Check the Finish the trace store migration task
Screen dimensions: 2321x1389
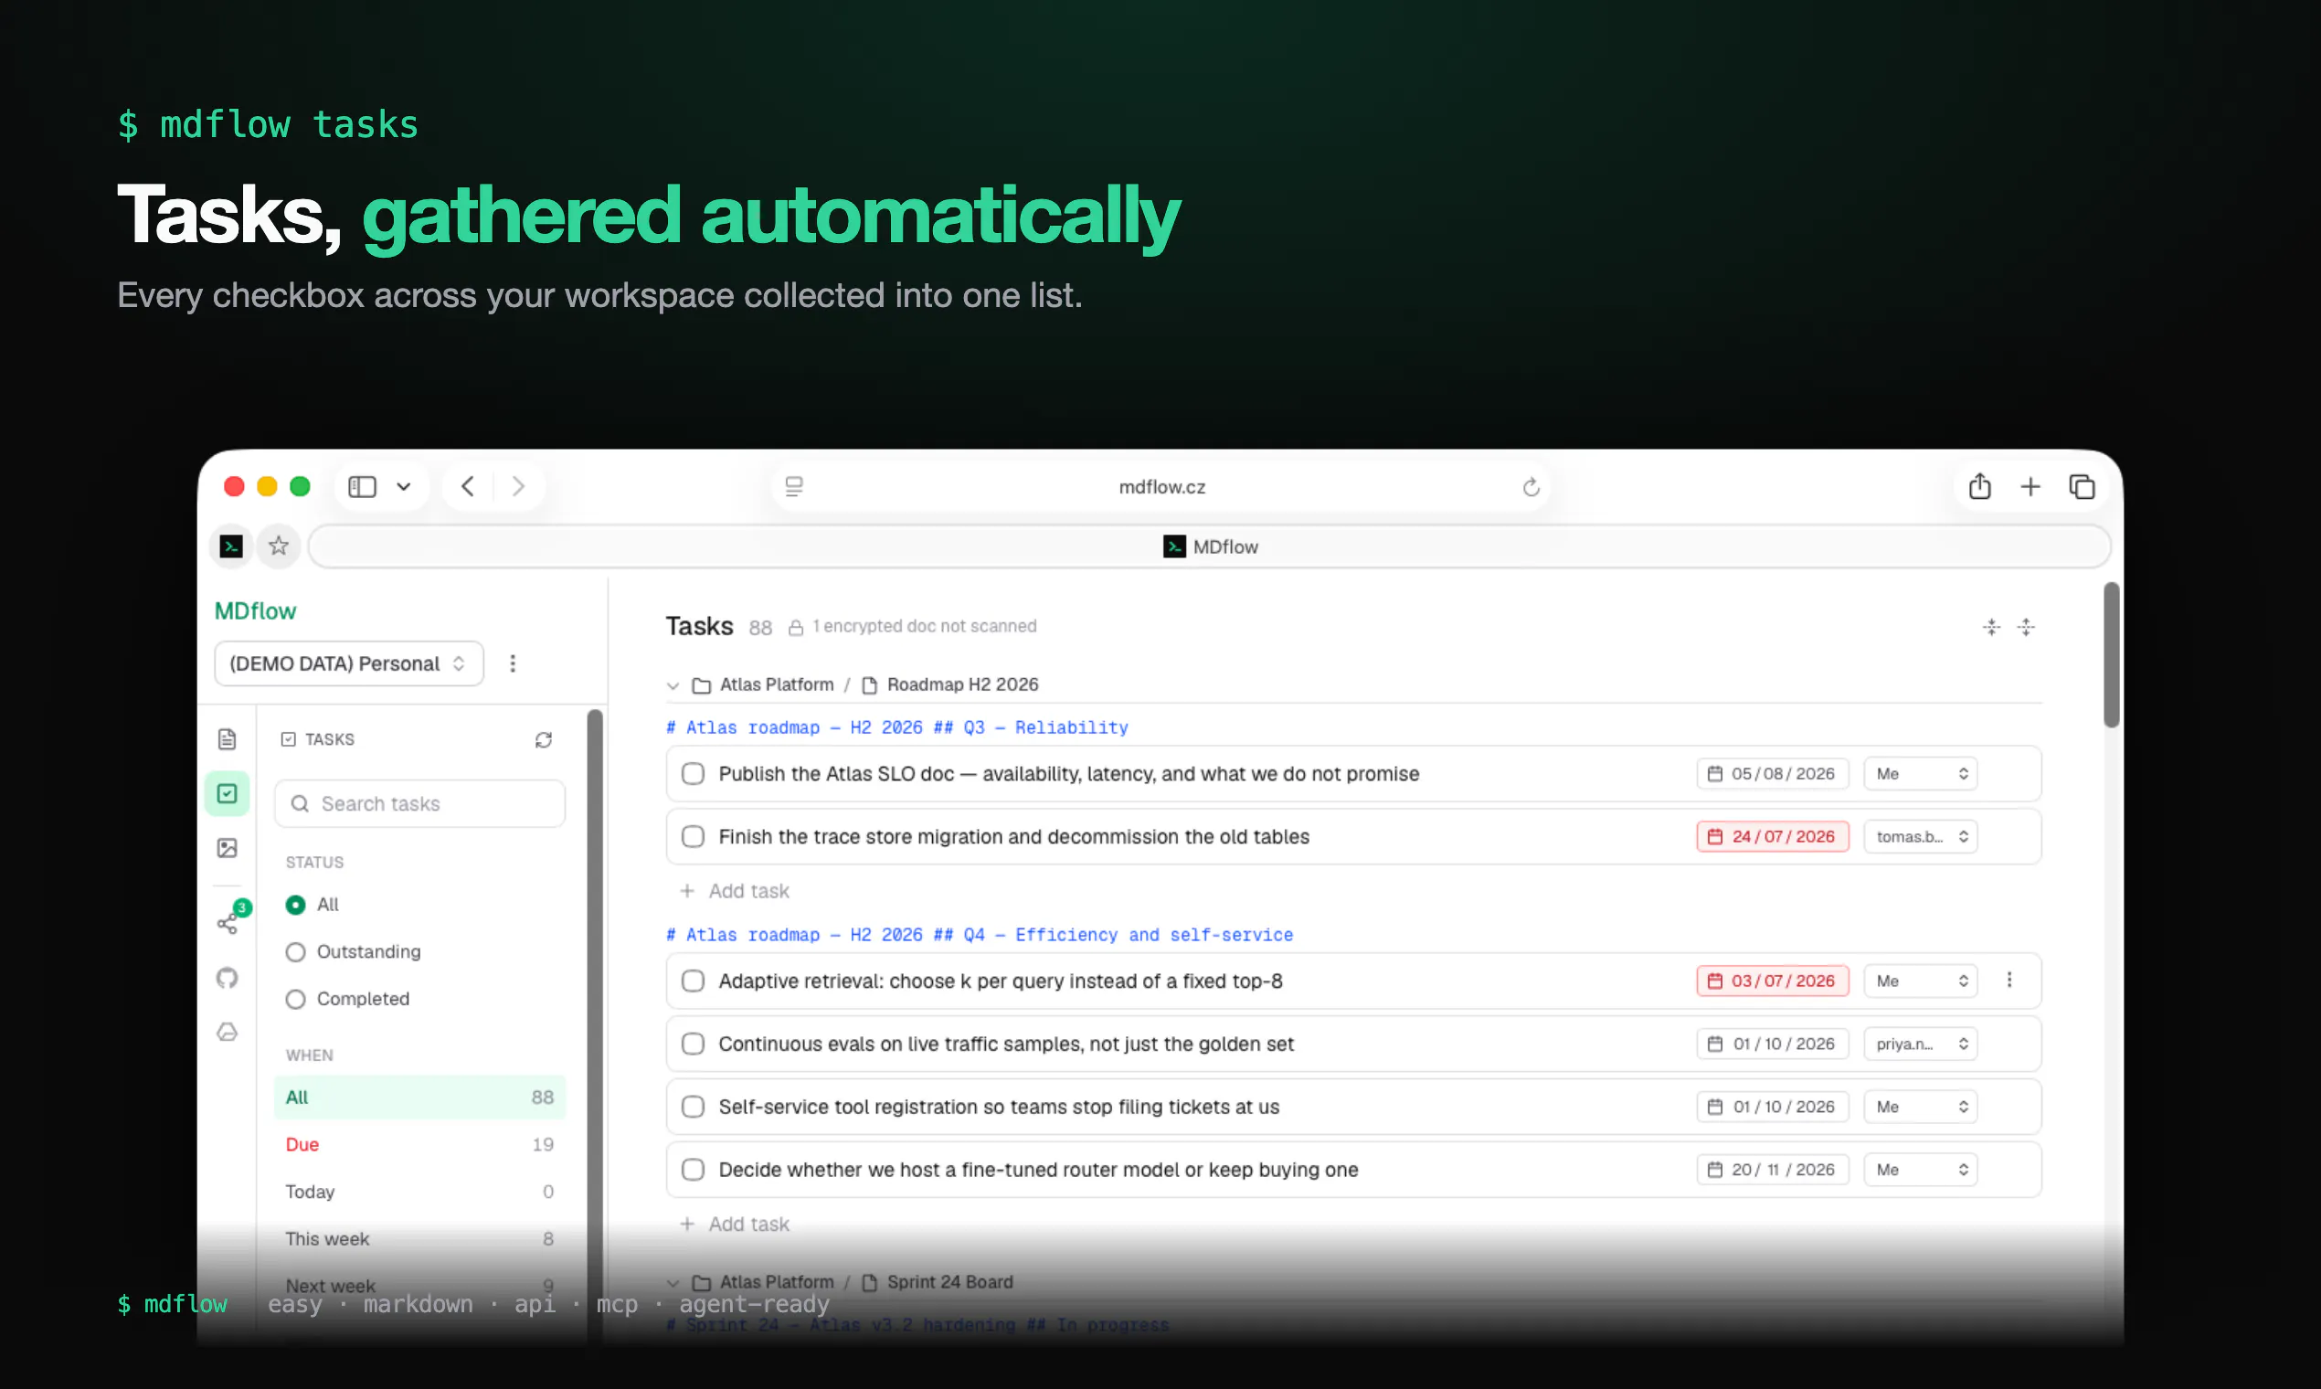point(694,837)
